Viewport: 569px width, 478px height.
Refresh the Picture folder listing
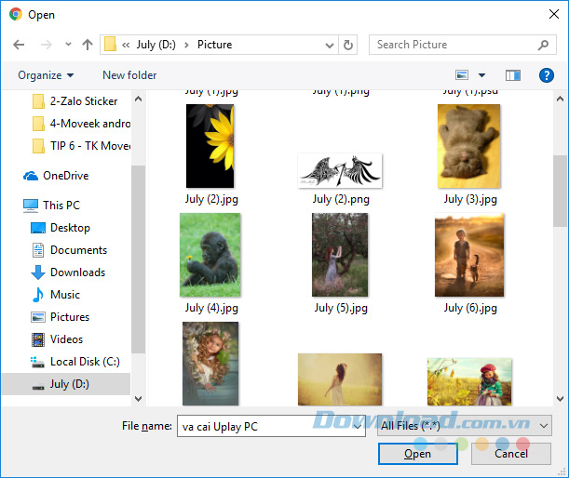click(x=348, y=45)
